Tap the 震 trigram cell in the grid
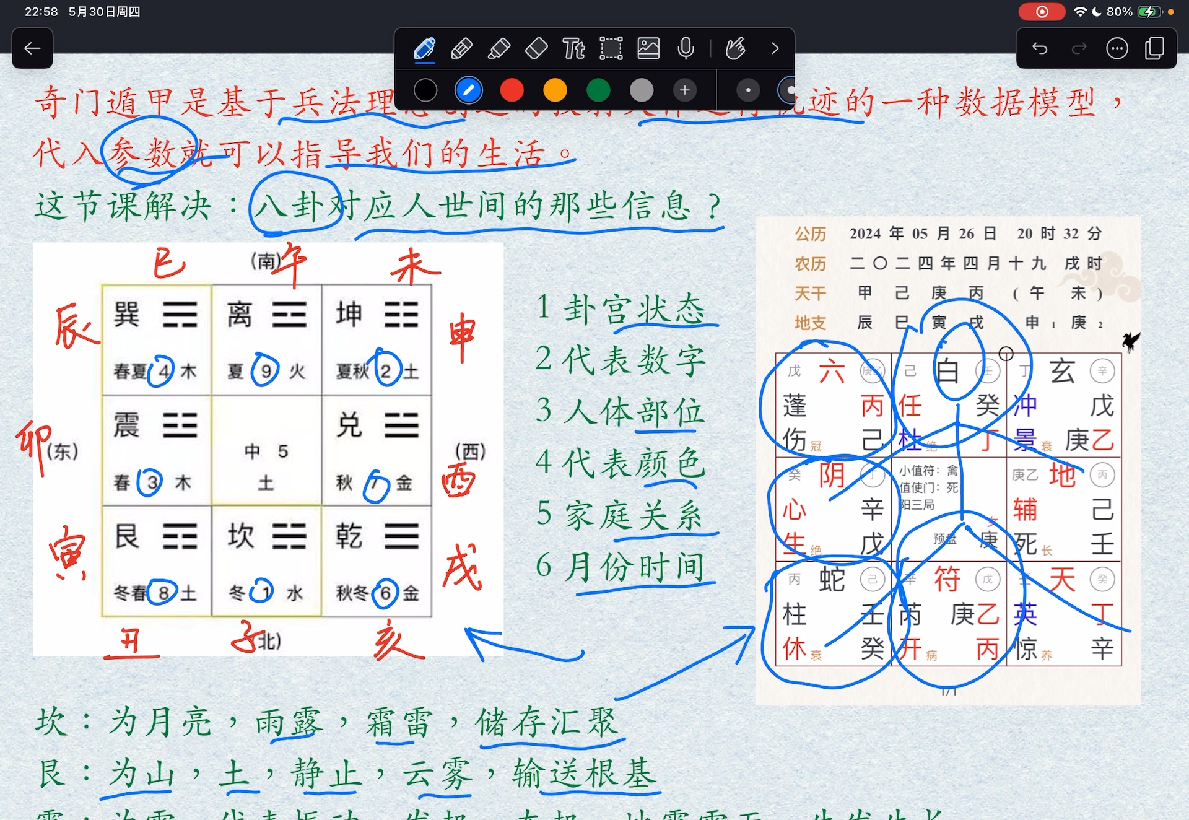1189x820 pixels. pos(157,450)
